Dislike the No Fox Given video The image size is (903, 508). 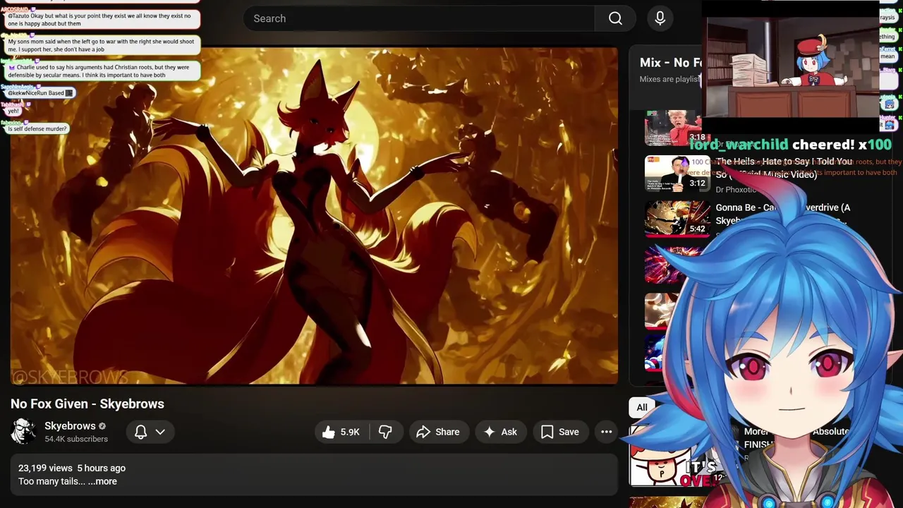click(x=385, y=432)
